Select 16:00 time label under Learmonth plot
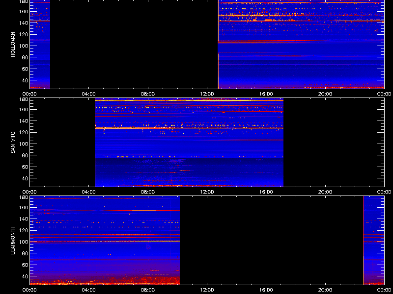This screenshot has height=294, width=393. (x=266, y=290)
